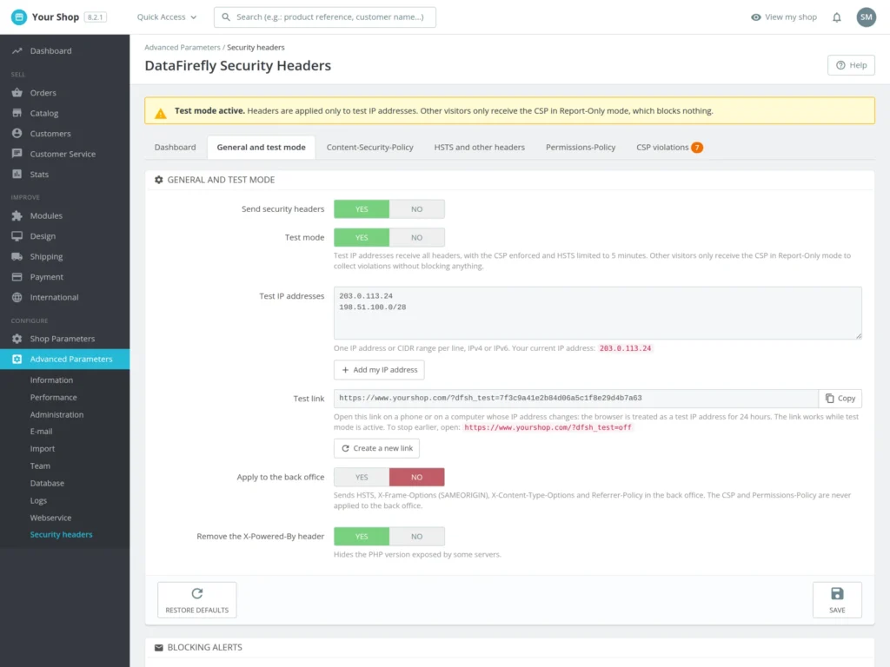This screenshot has width=890, height=667.
Task: Set Test mode to NO
Action: pos(416,238)
